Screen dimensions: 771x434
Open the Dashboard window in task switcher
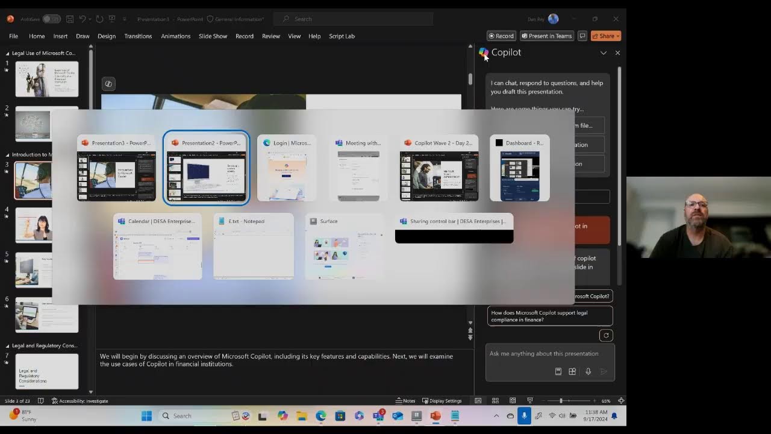[520, 168]
